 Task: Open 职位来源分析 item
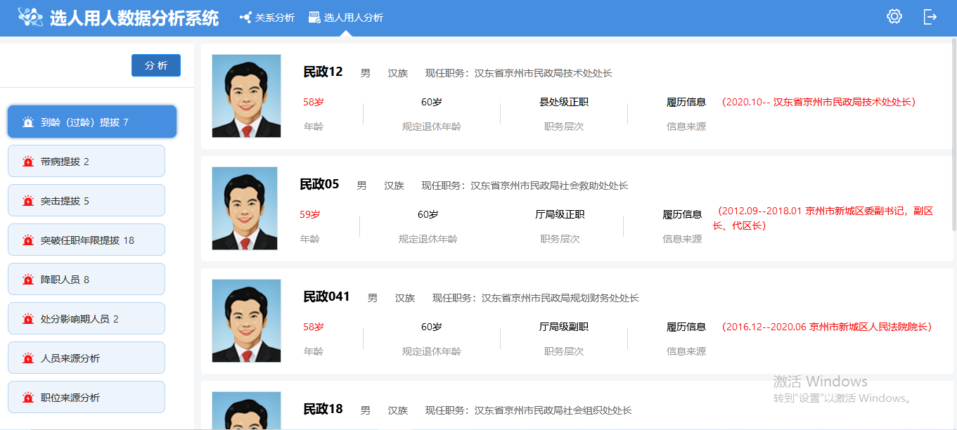[86, 397]
